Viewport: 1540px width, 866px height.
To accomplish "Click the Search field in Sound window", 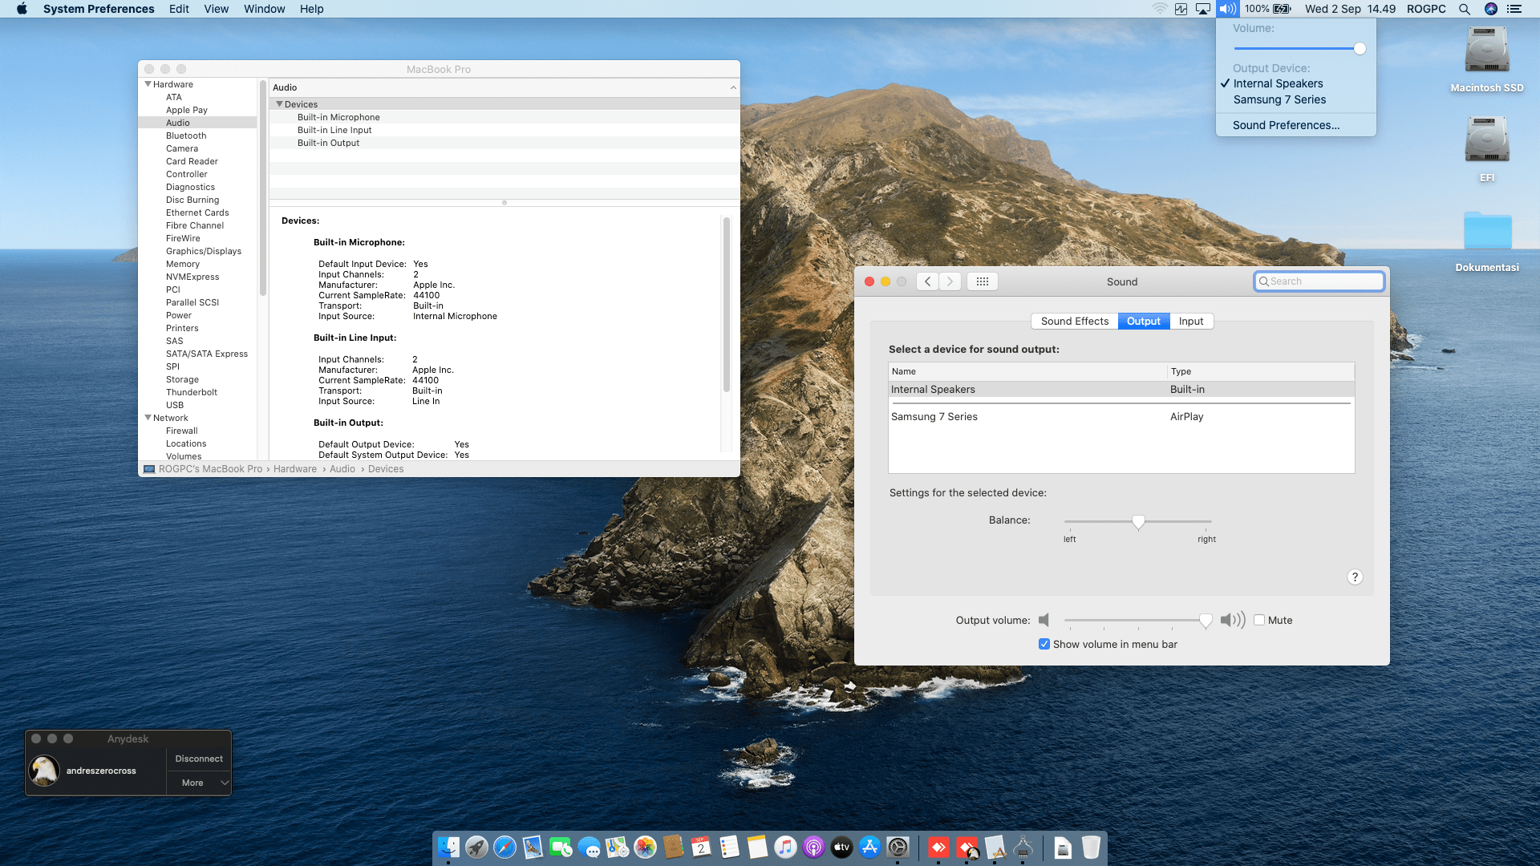I will pyautogui.click(x=1319, y=281).
